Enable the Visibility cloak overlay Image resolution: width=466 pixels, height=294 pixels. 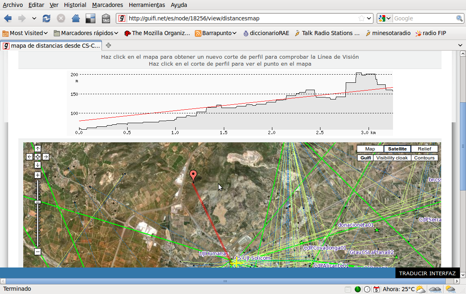click(391, 158)
